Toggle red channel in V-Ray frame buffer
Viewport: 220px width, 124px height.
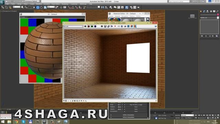(89, 26)
